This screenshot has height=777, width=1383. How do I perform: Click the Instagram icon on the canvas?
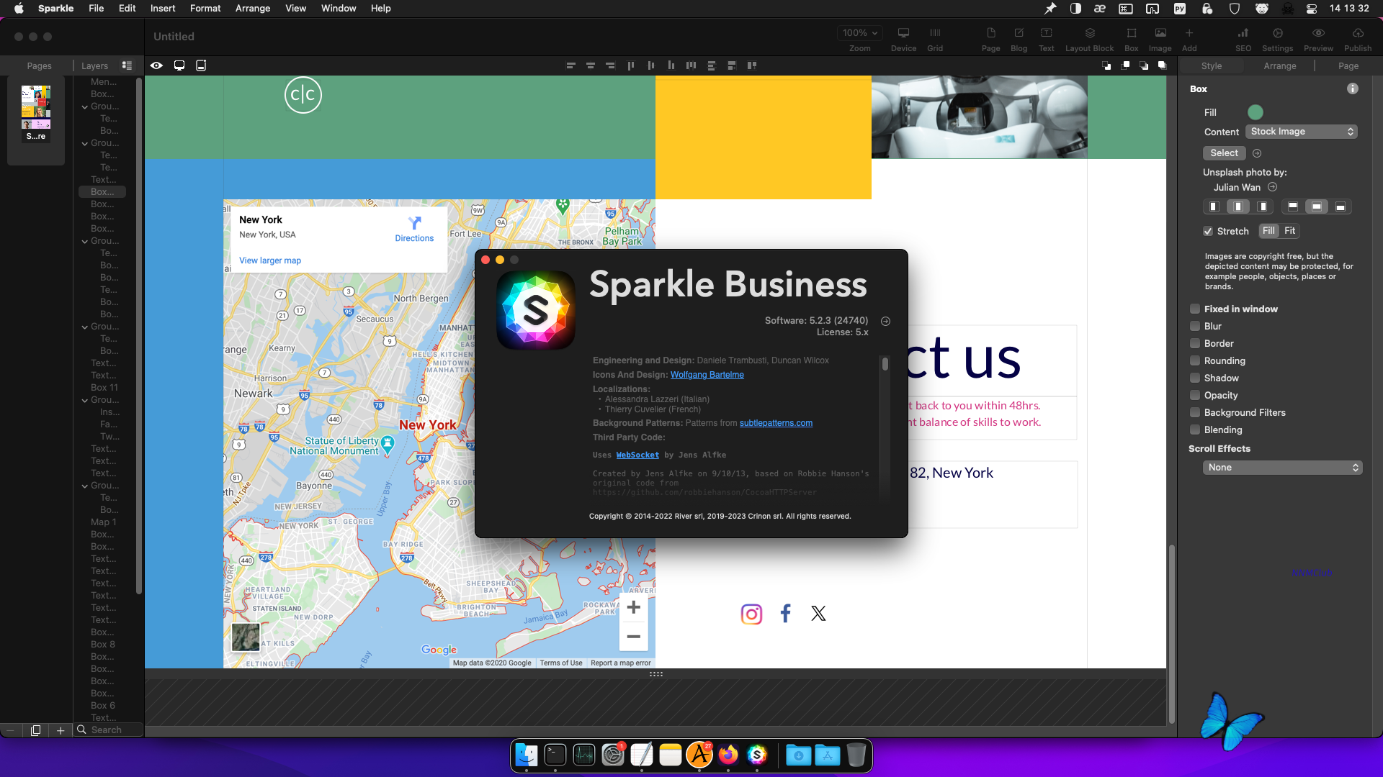pos(751,614)
